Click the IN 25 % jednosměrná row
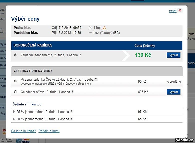195x143 pixels. tap(97, 112)
